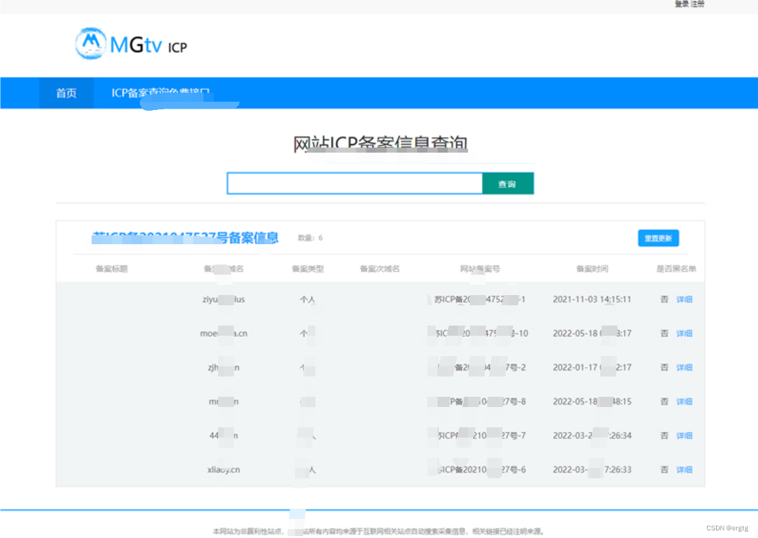This screenshot has width=758, height=538.
Task: Click the MGtv ICP logo
Action: coord(131,44)
